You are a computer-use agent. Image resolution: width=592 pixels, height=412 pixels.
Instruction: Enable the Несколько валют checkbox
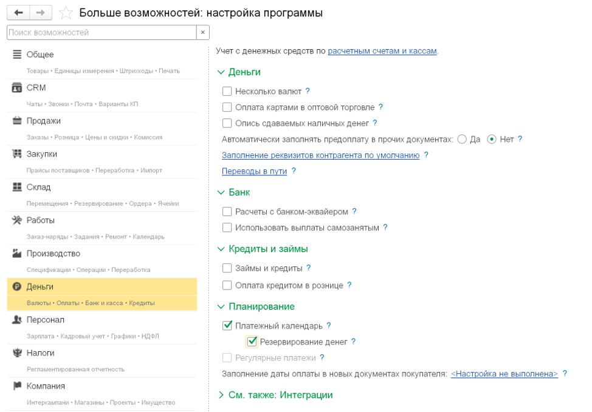point(227,92)
